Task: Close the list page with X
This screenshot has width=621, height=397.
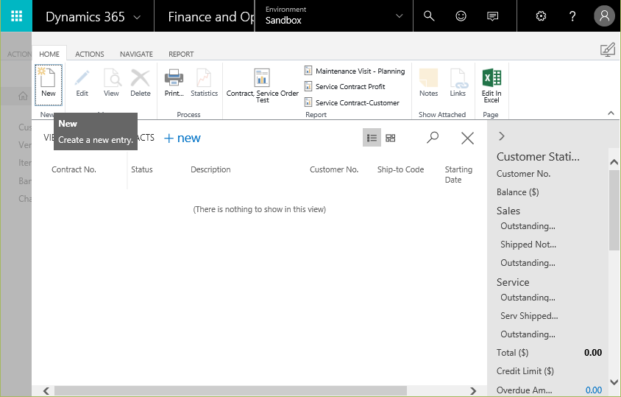Action: [467, 138]
